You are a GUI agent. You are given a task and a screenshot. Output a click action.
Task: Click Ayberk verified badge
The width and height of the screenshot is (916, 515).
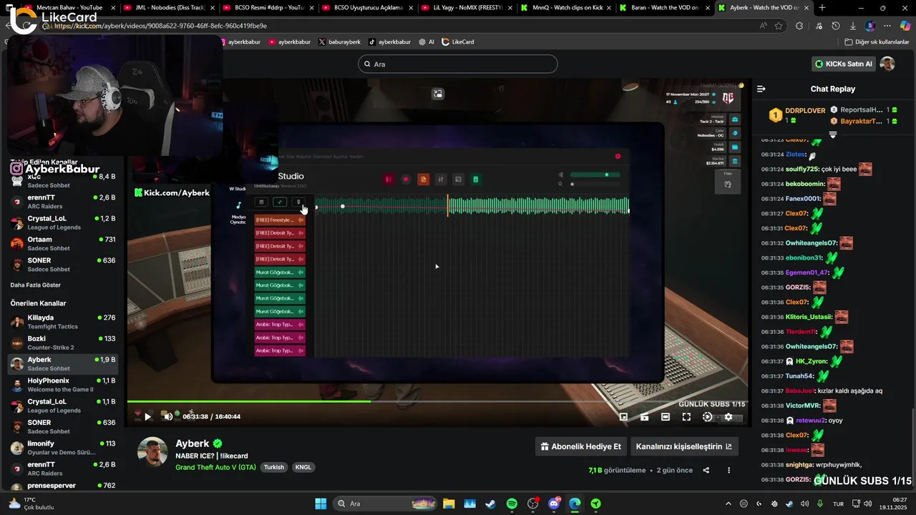(x=218, y=443)
